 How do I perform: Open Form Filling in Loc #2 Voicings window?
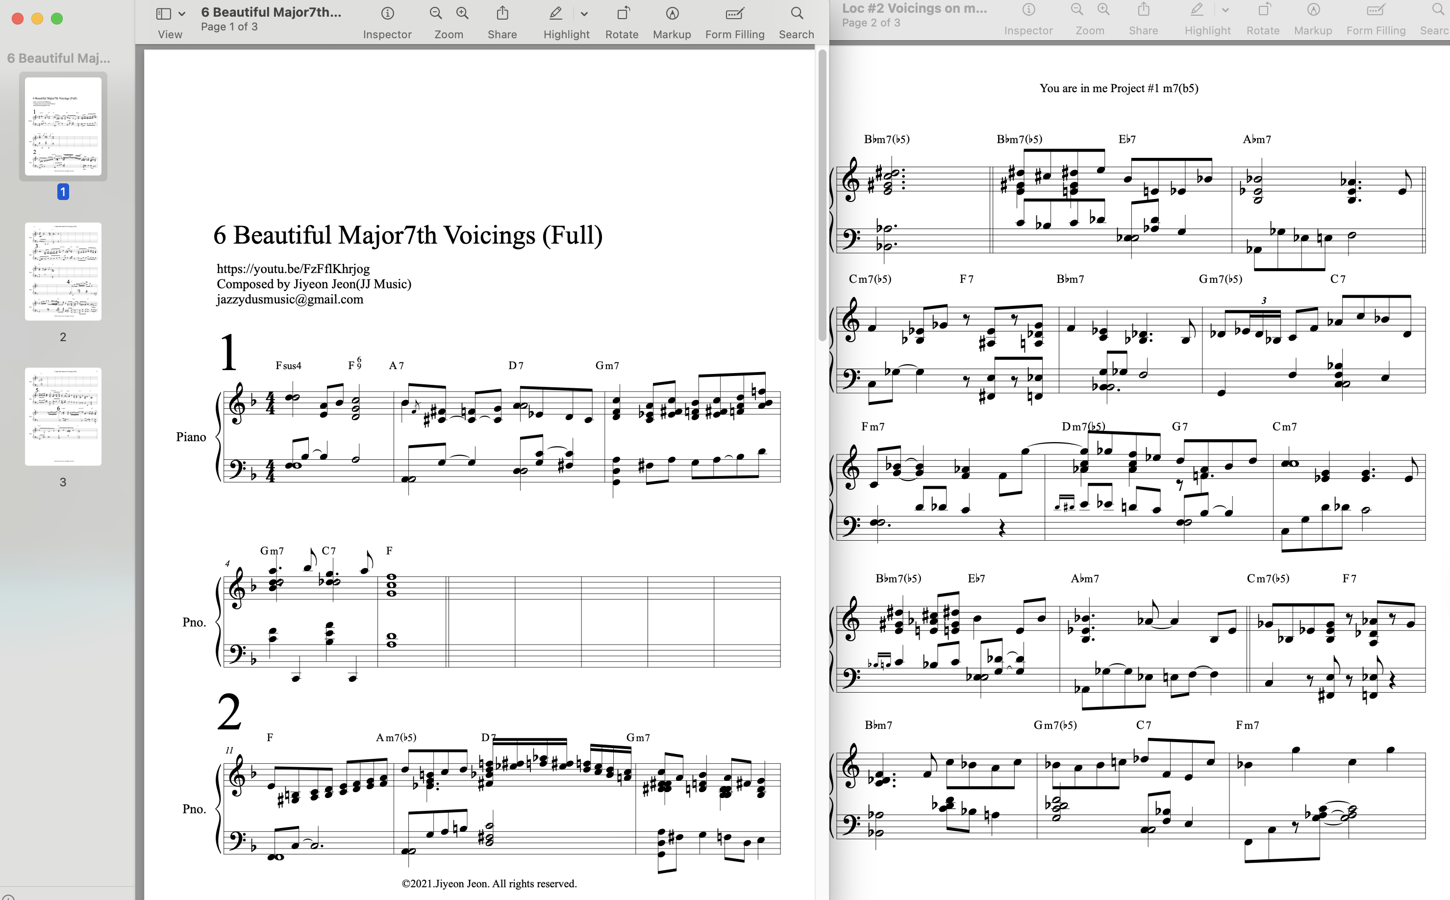pyautogui.click(x=1376, y=9)
